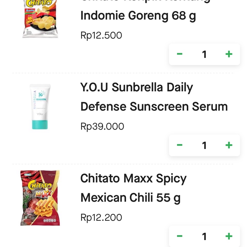This screenshot has height=247, width=247.
Task: Increase quantity of Chitato Indomie Goreng
Action: 229,54
